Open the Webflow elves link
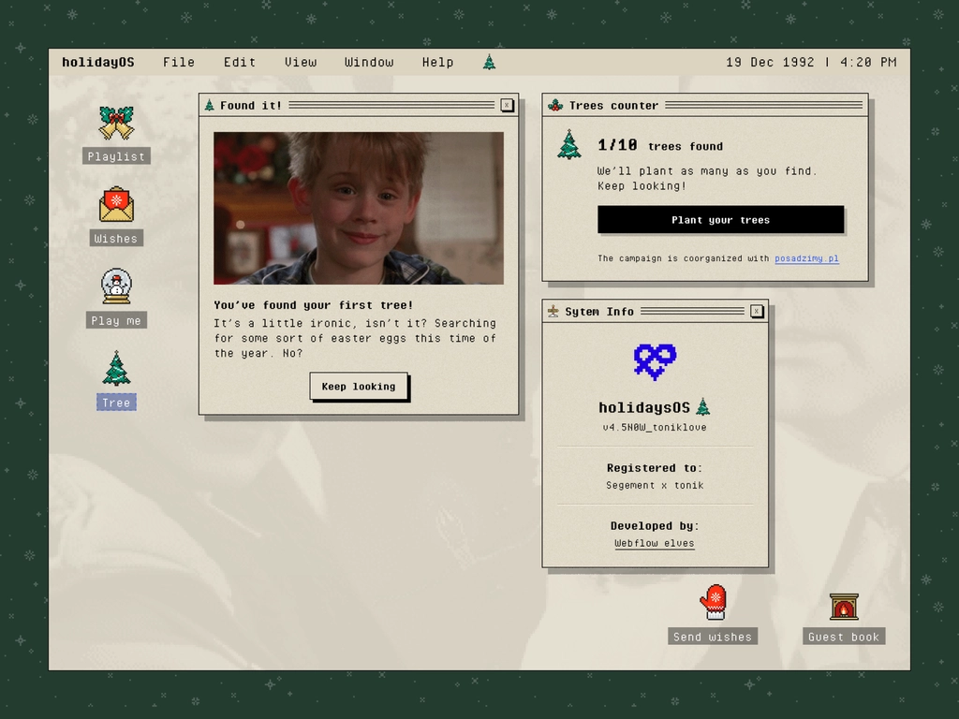Screen dimensions: 959x719 click(x=655, y=543)
